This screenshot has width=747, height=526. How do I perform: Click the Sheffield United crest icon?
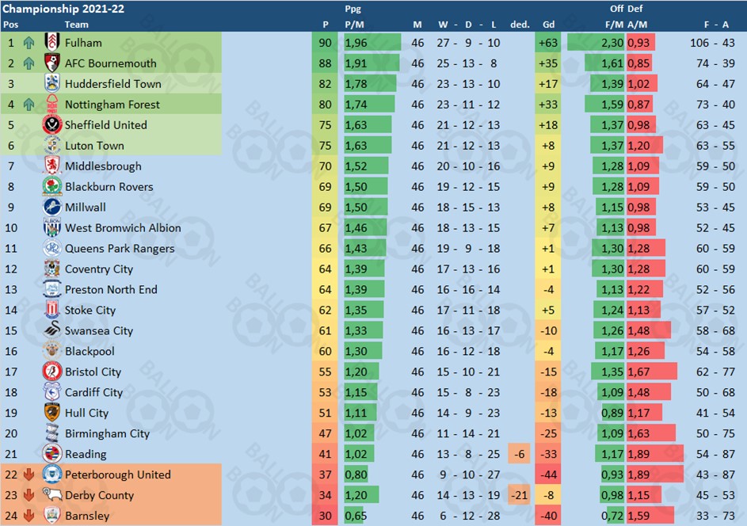52,125
